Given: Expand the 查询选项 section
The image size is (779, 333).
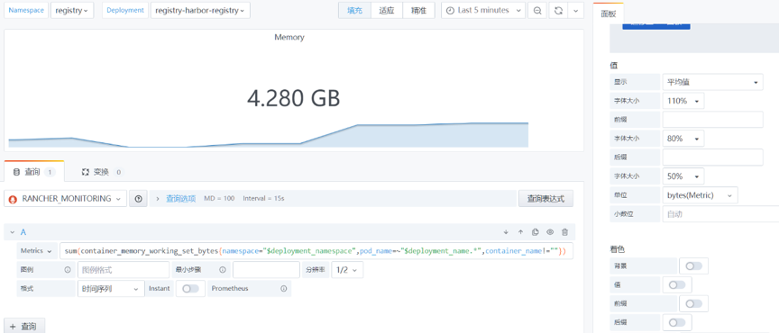Looking at the screenshot, I should coord(181,199).
